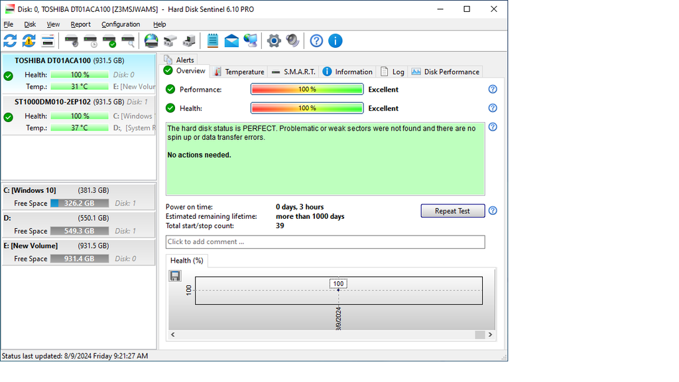Viewport: 679px width, 382px height.
Task: Switch to the Information tab
Action: pos(347,72)
